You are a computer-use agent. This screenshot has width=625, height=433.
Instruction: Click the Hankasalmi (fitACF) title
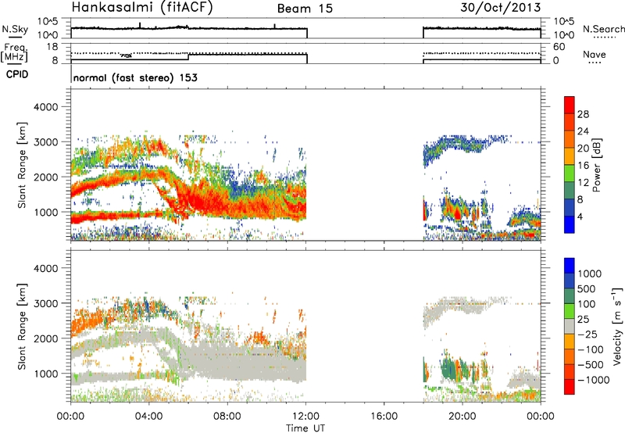[x=142, y=8]
